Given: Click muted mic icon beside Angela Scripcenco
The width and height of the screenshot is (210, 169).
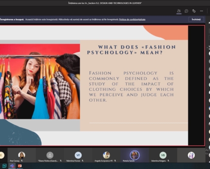Looking at the screenshot, I should (115, 161).
